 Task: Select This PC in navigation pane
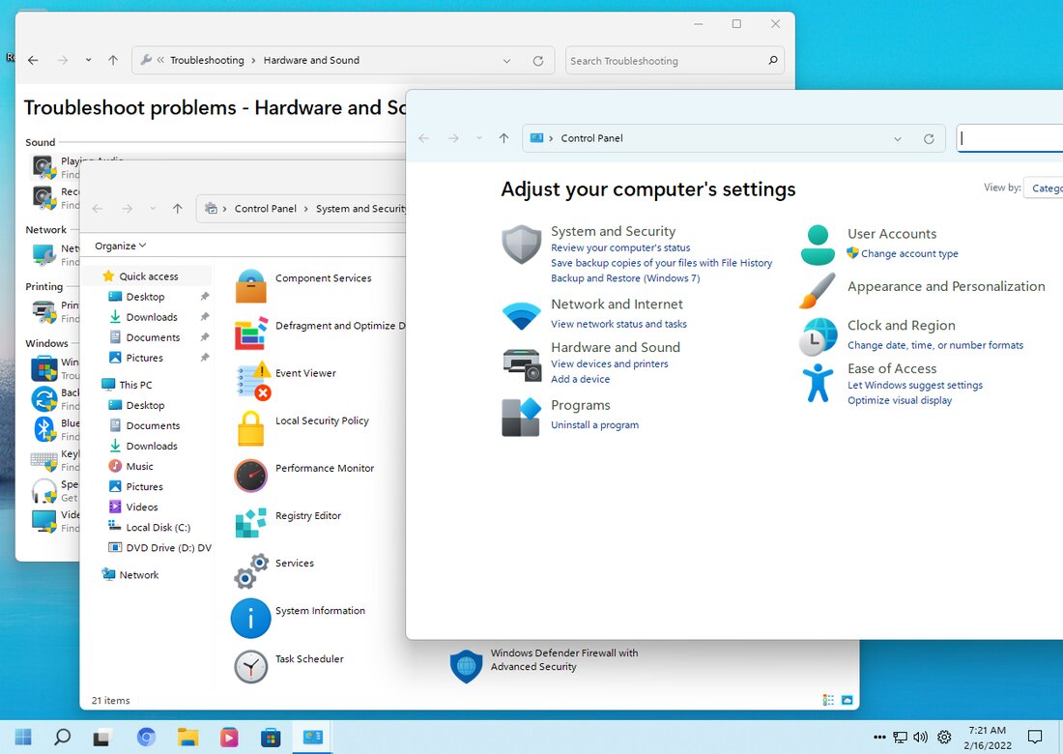click(x=135, y=385)
